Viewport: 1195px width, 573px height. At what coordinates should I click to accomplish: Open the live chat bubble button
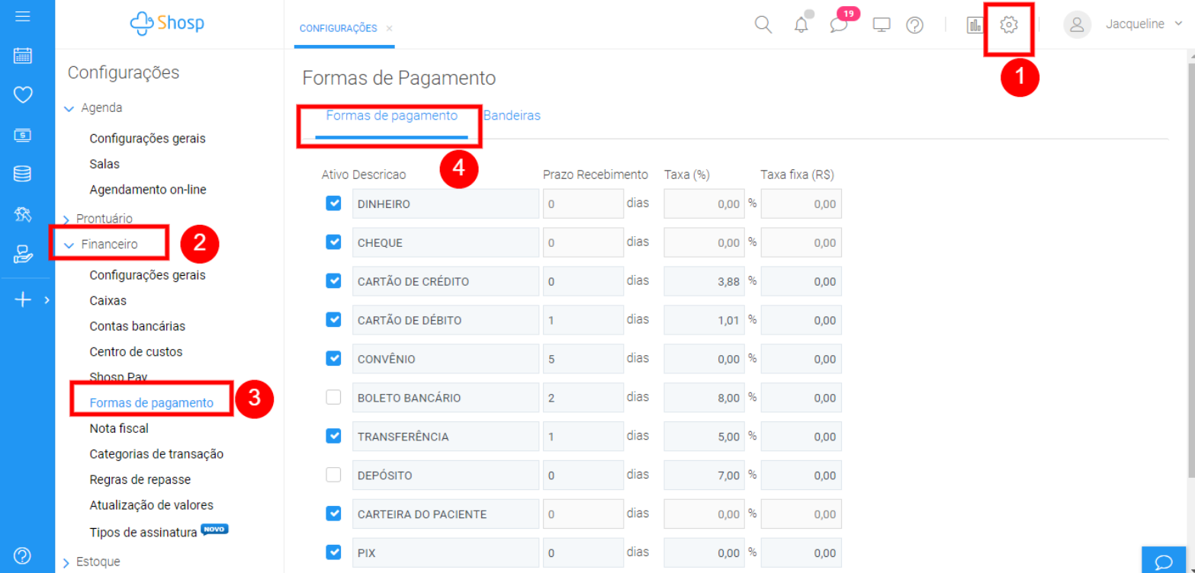pos(1164,562)
